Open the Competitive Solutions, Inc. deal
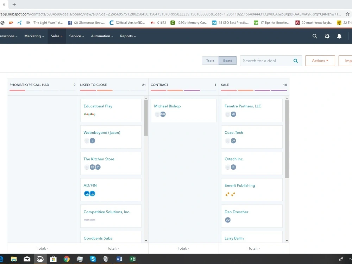The width and height of the screenshot is (352, 264). coord(107,212)
